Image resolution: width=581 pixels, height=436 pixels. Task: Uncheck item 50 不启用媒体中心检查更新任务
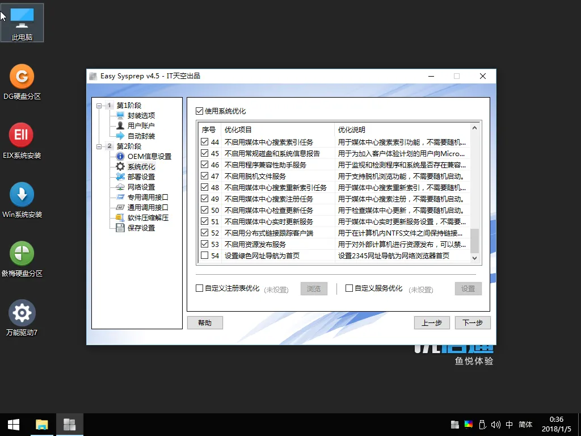click(204, 210)
